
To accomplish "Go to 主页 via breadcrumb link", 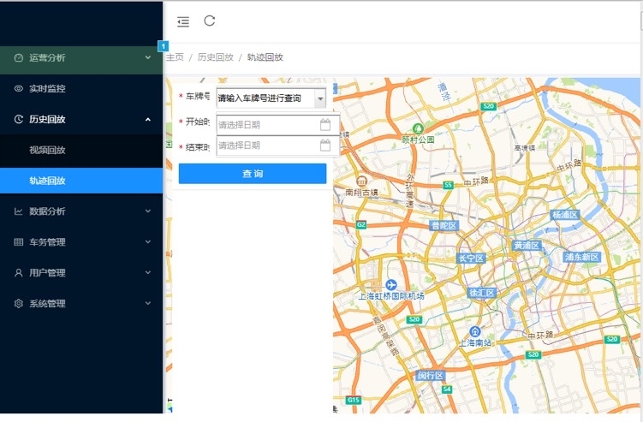I will (x=175, y=57).
